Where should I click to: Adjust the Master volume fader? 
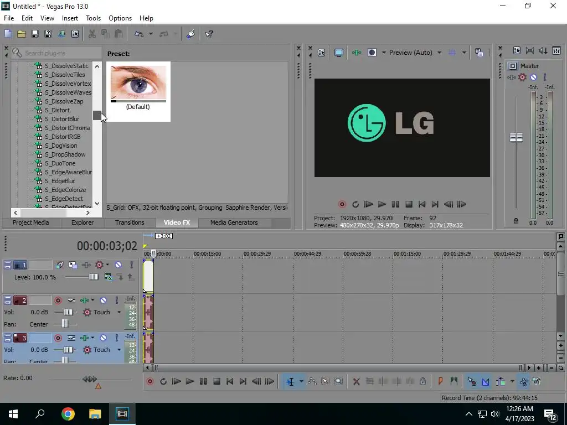click(x=516, y=137)
